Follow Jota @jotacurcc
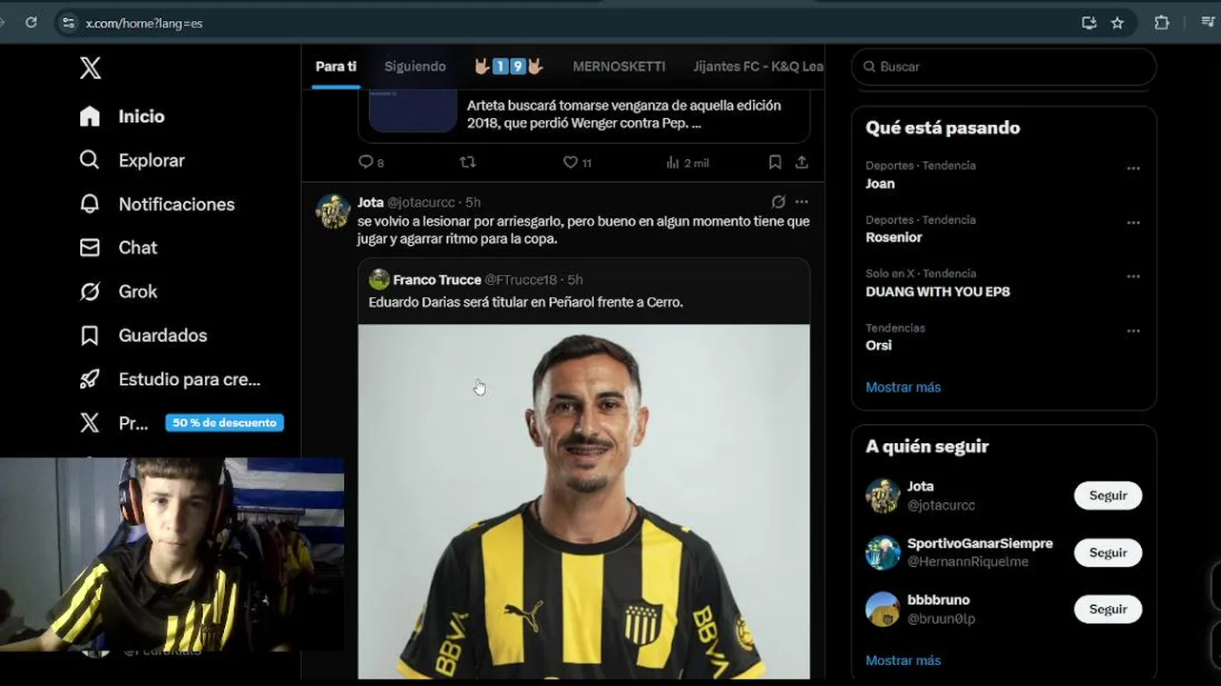Viewport: 1221px width, 686px height. 1108,495
